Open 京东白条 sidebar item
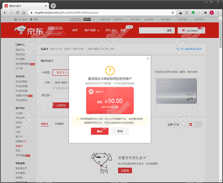Screen dimensions: 223x183 (20, 118)
